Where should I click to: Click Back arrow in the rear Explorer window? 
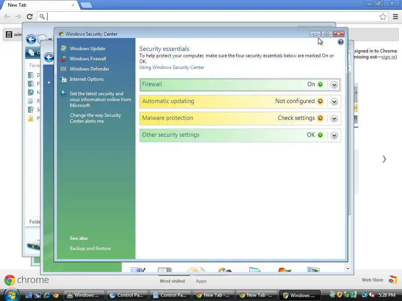31,40
